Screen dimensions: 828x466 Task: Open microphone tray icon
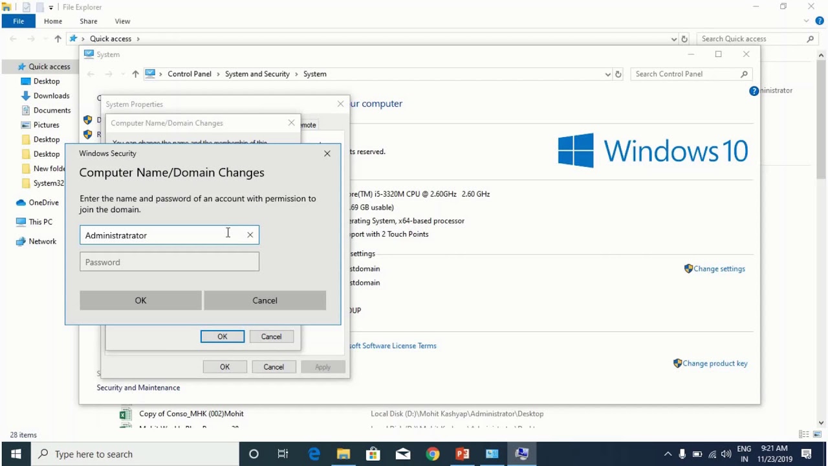point(682,454)
